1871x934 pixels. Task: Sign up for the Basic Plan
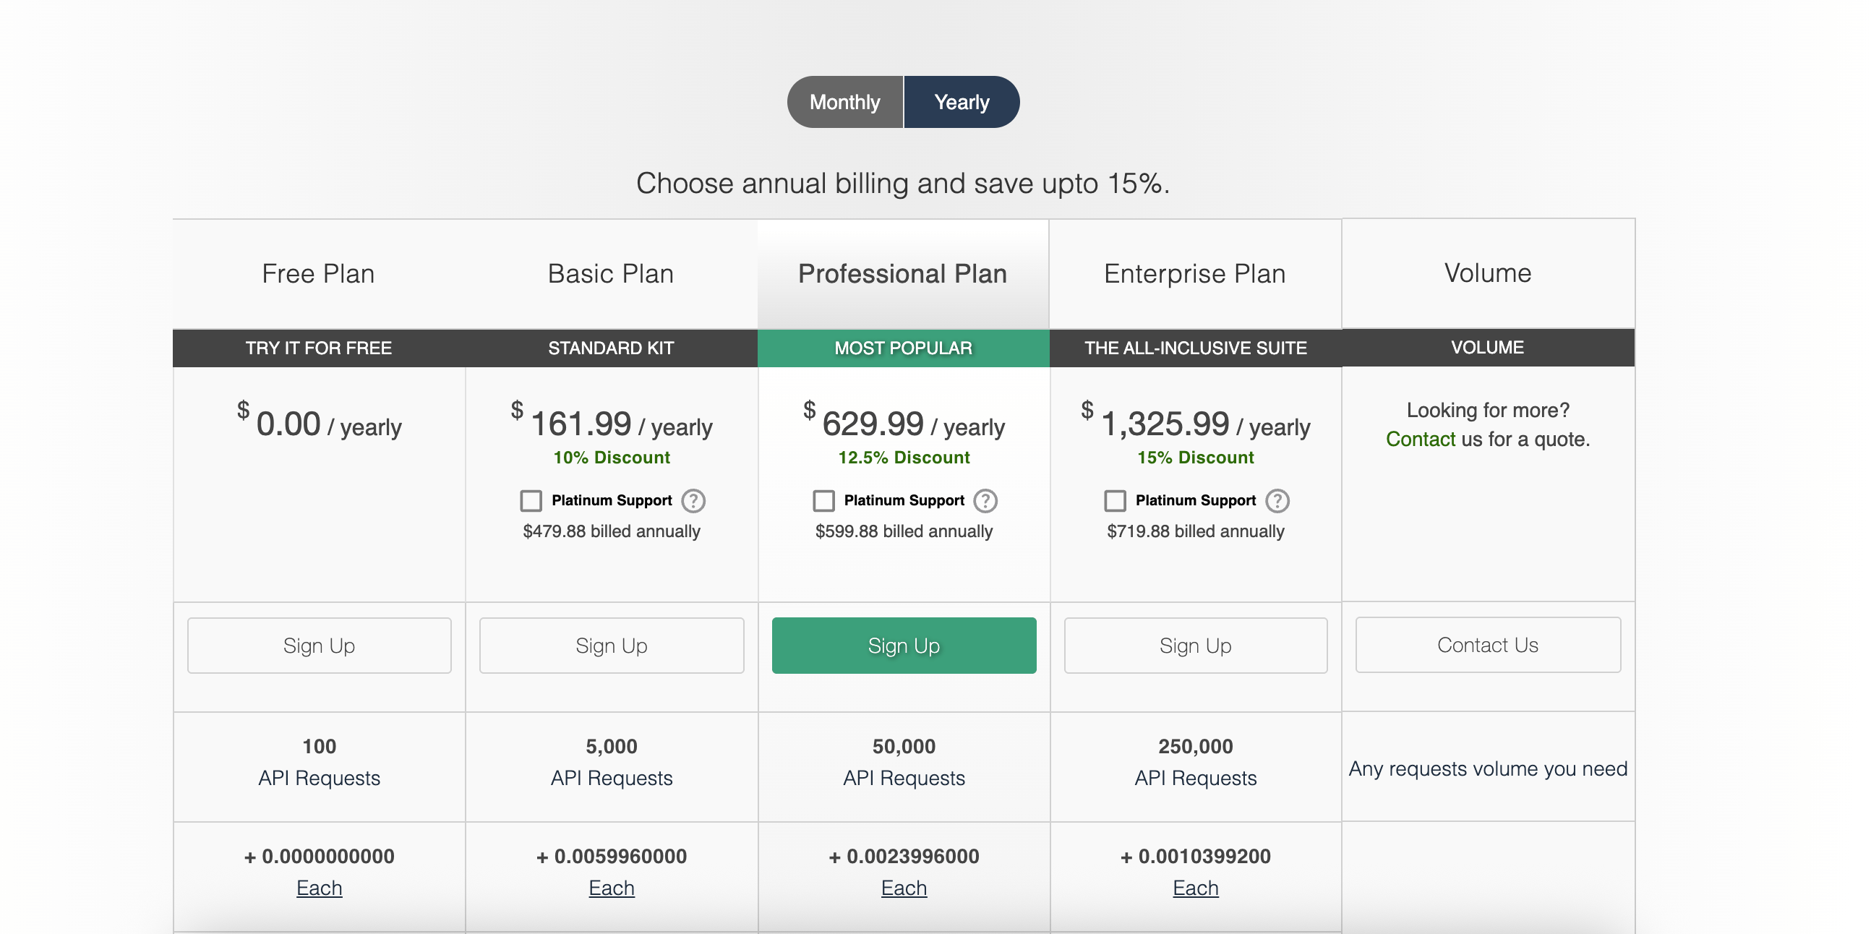[612, 646]
